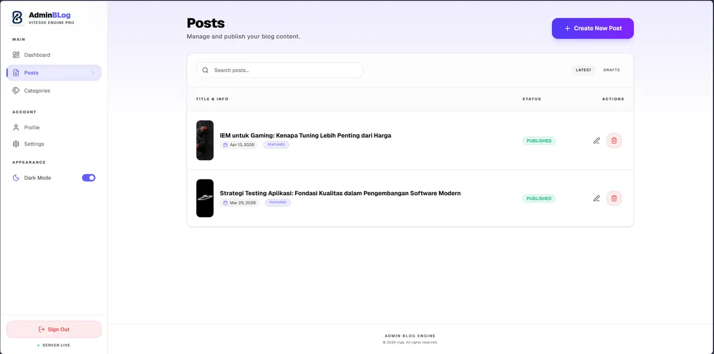The image size is (714, 354).
Task: Click the Categories tag icon
Action: pos(16,90)
